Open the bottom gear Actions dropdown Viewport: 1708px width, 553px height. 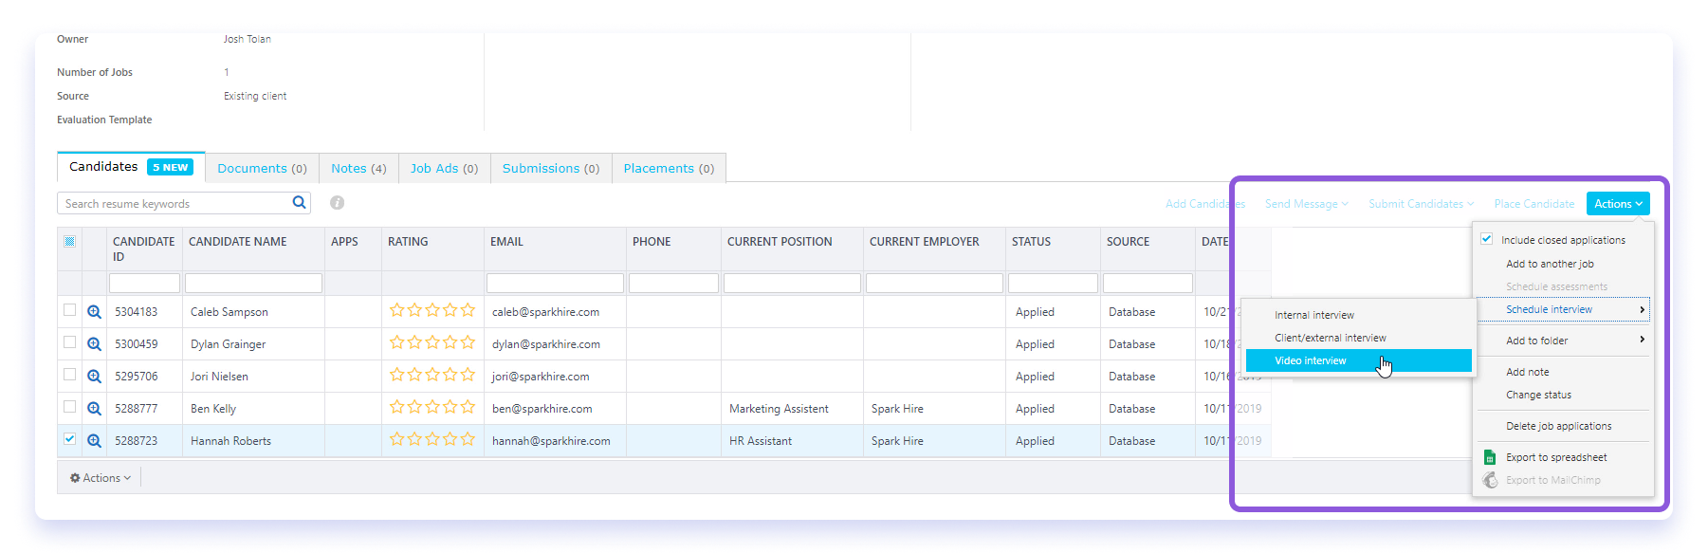[101, 478]
